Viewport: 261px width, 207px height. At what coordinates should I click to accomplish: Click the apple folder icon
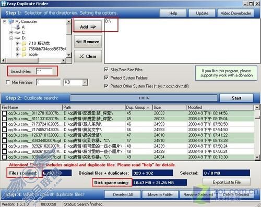point(24,55)
